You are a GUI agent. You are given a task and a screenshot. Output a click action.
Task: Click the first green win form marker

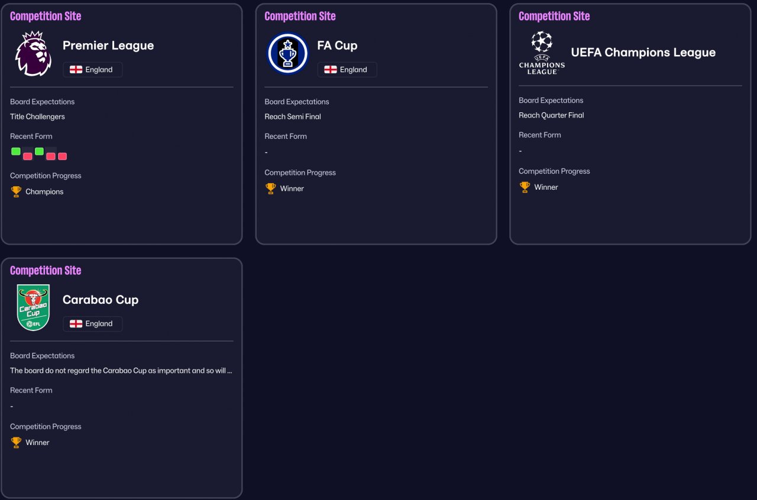point(16,151)
